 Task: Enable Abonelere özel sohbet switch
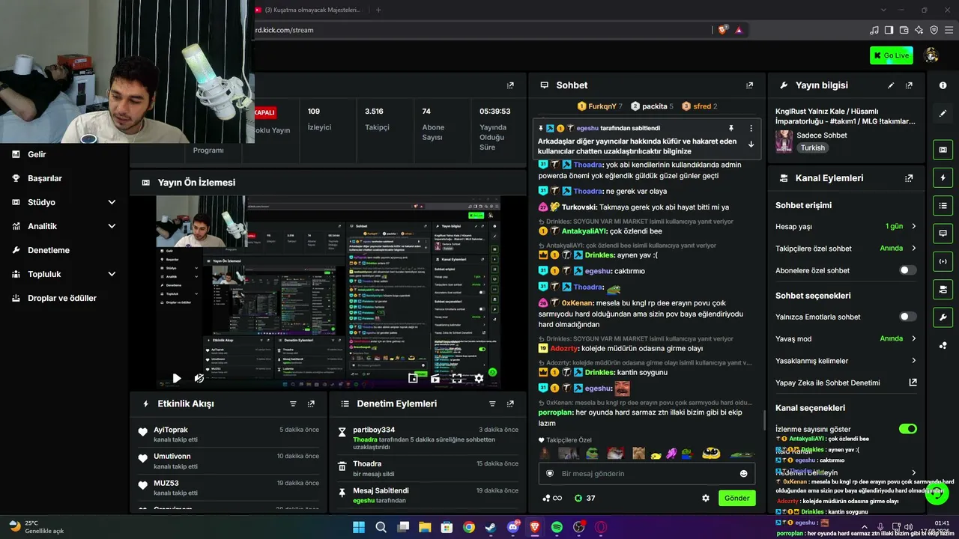click(x=907, y=270)
